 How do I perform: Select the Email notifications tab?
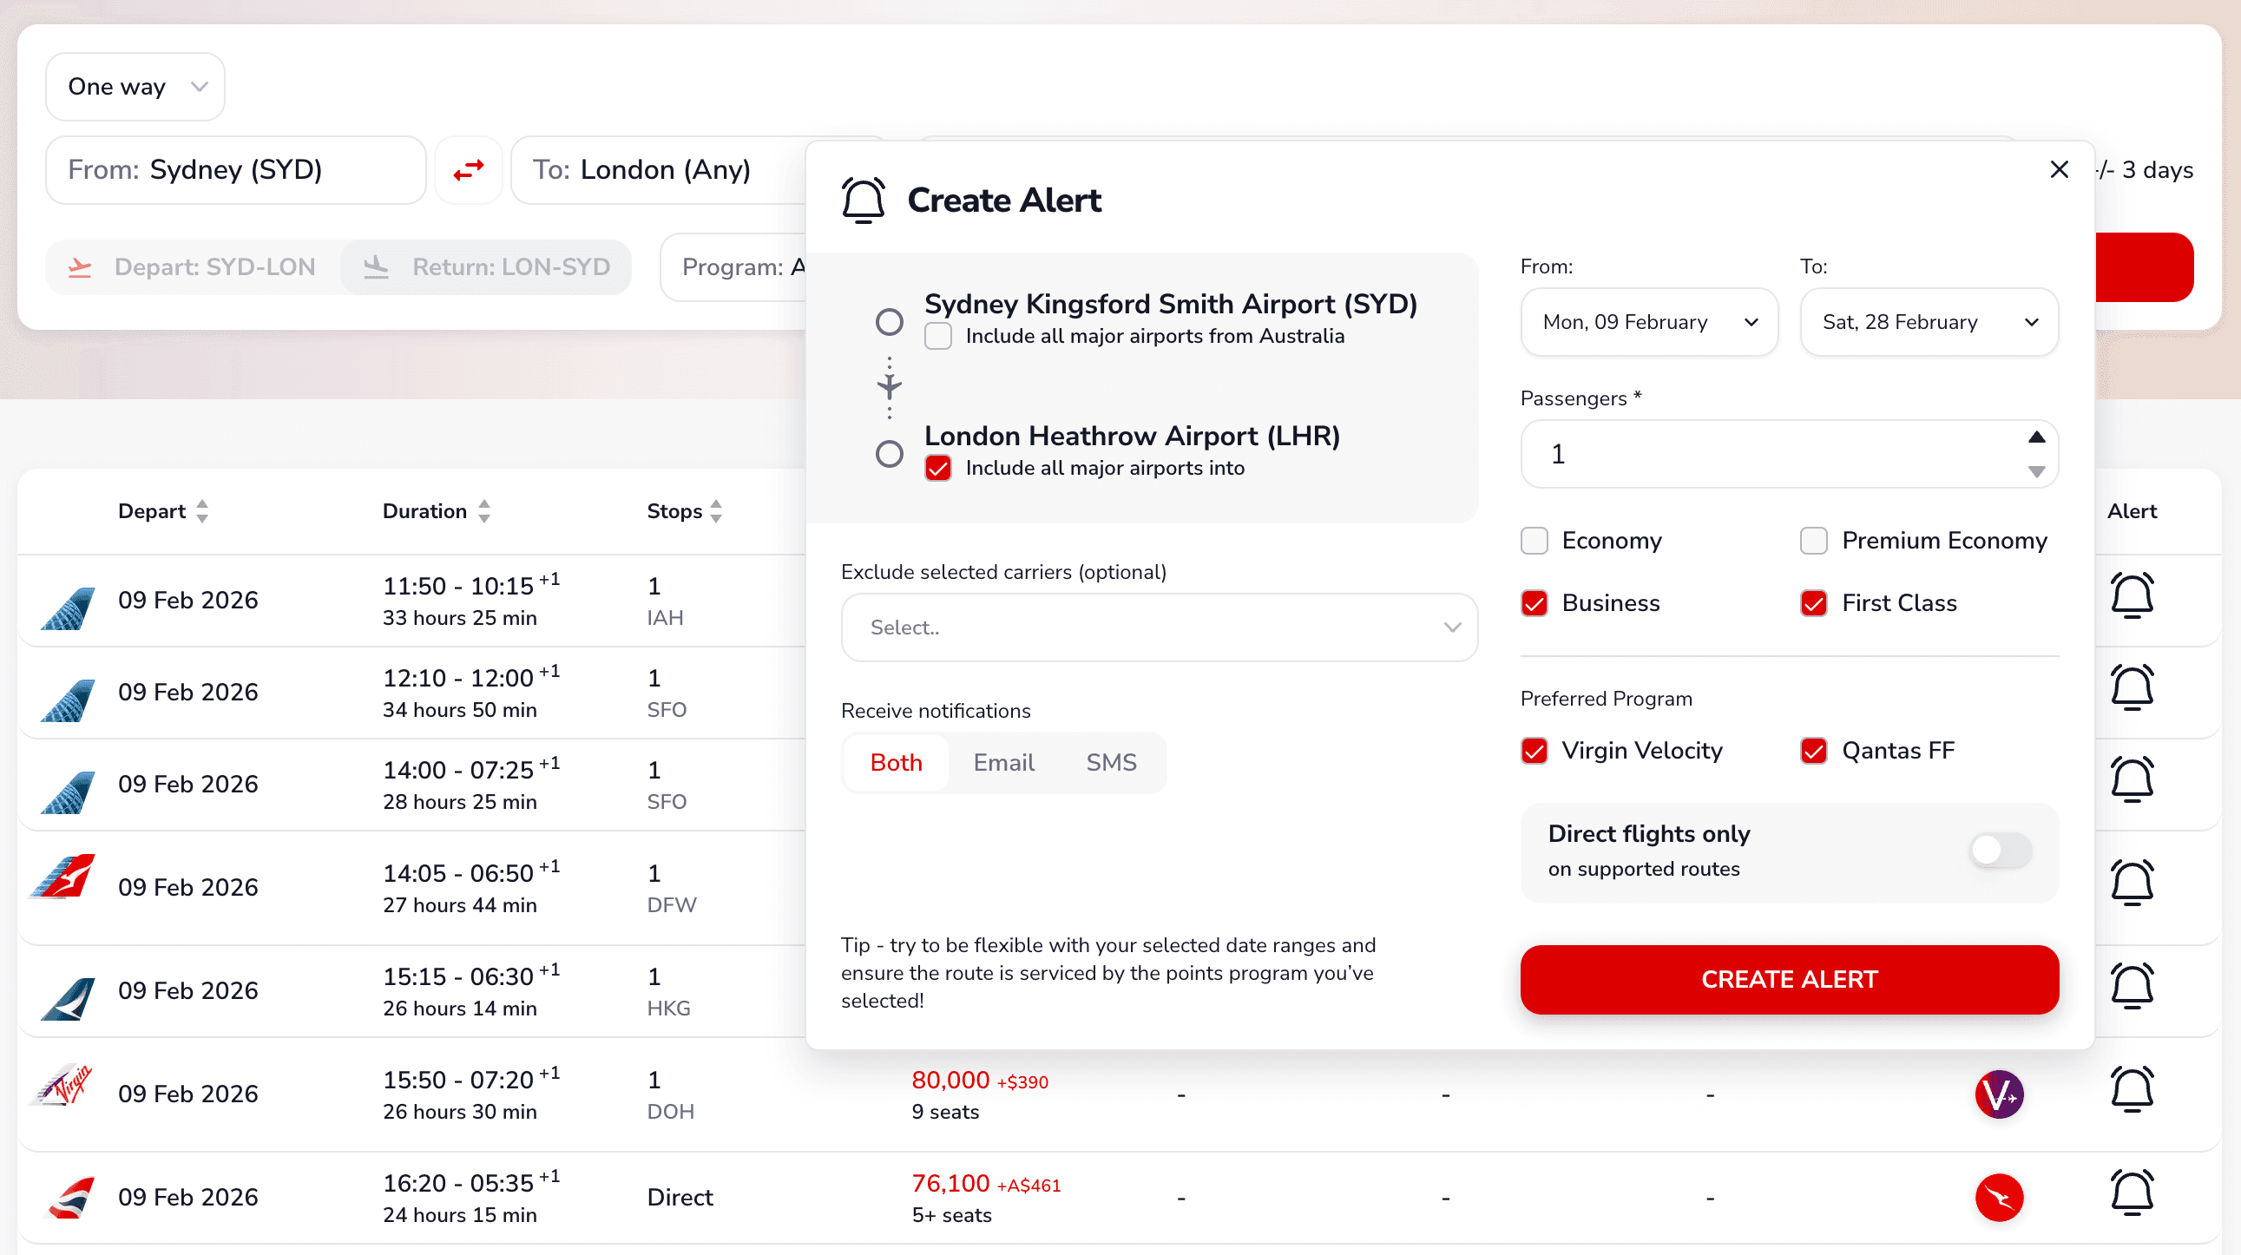[x=1003, y=763]
